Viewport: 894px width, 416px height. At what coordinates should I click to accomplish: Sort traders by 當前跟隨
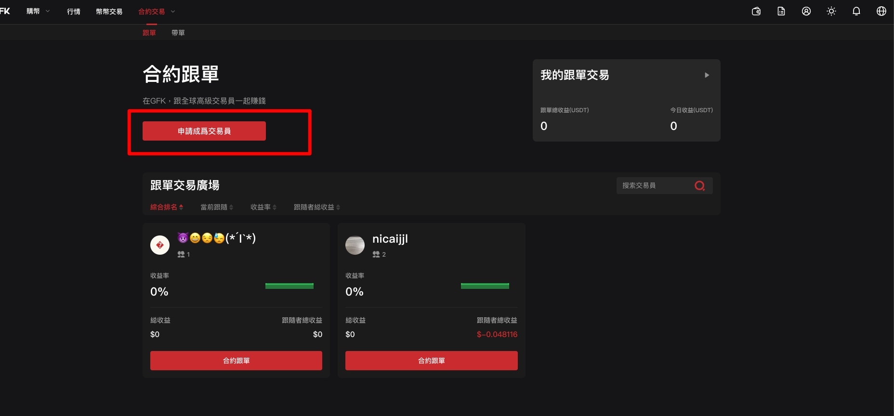point(216,207)
